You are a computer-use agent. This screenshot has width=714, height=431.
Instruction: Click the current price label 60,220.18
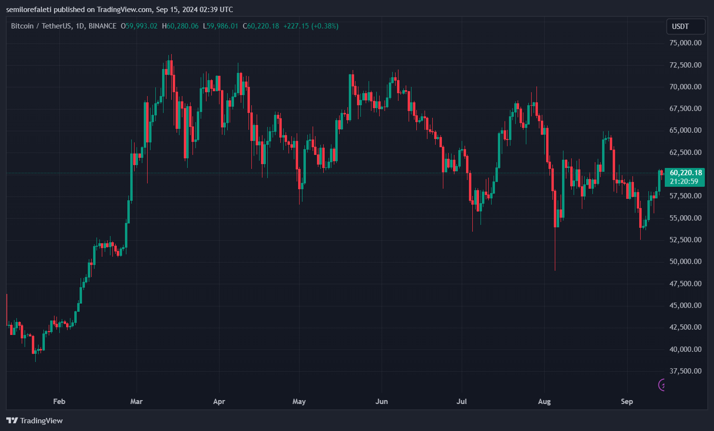pos(686,173)
